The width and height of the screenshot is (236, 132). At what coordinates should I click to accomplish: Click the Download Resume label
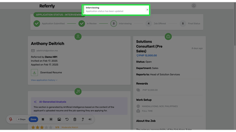click(x=51, y=72)
